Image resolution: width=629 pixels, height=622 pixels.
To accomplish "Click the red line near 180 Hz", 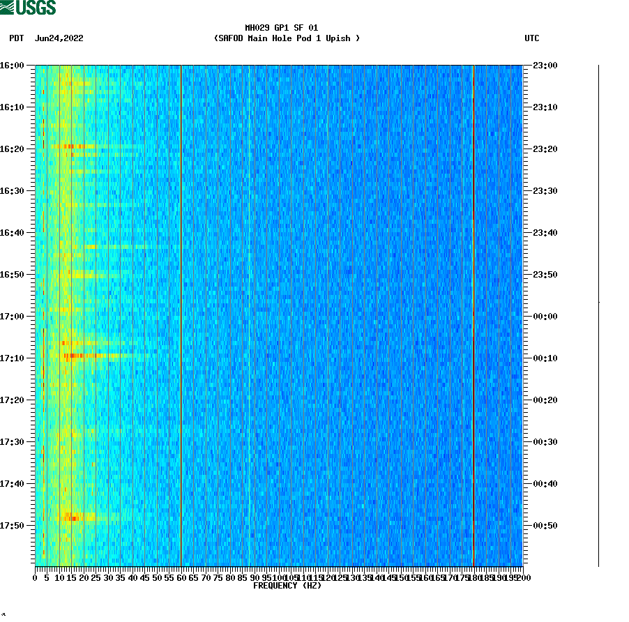I will pyautogui.click(x=473, y=314).
